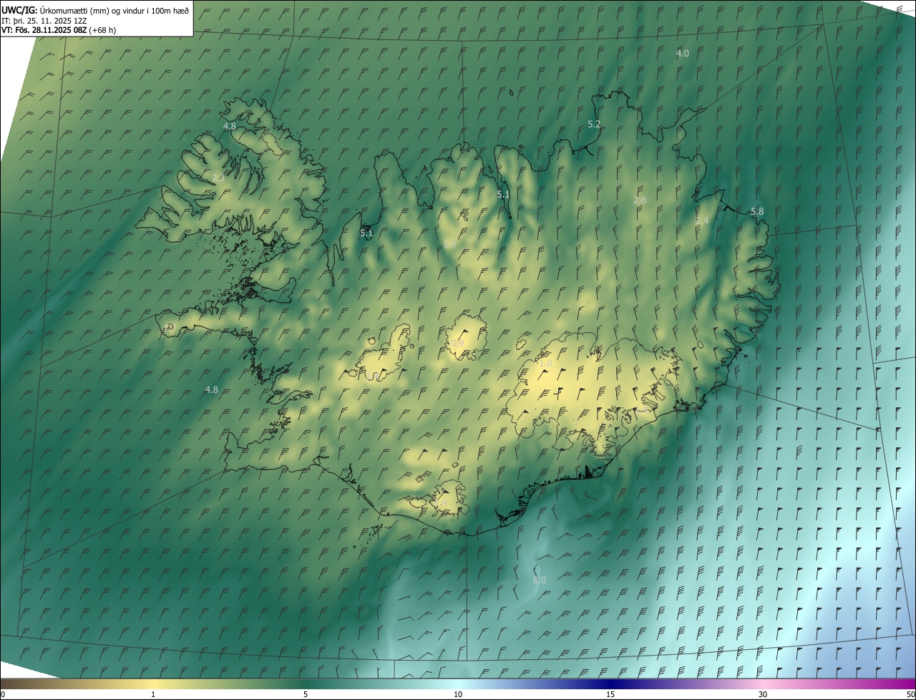The height and width of the screenshot is (700, 916).
Task: Click the '4.0' value label over the northern sea
Action: [683, 54]
